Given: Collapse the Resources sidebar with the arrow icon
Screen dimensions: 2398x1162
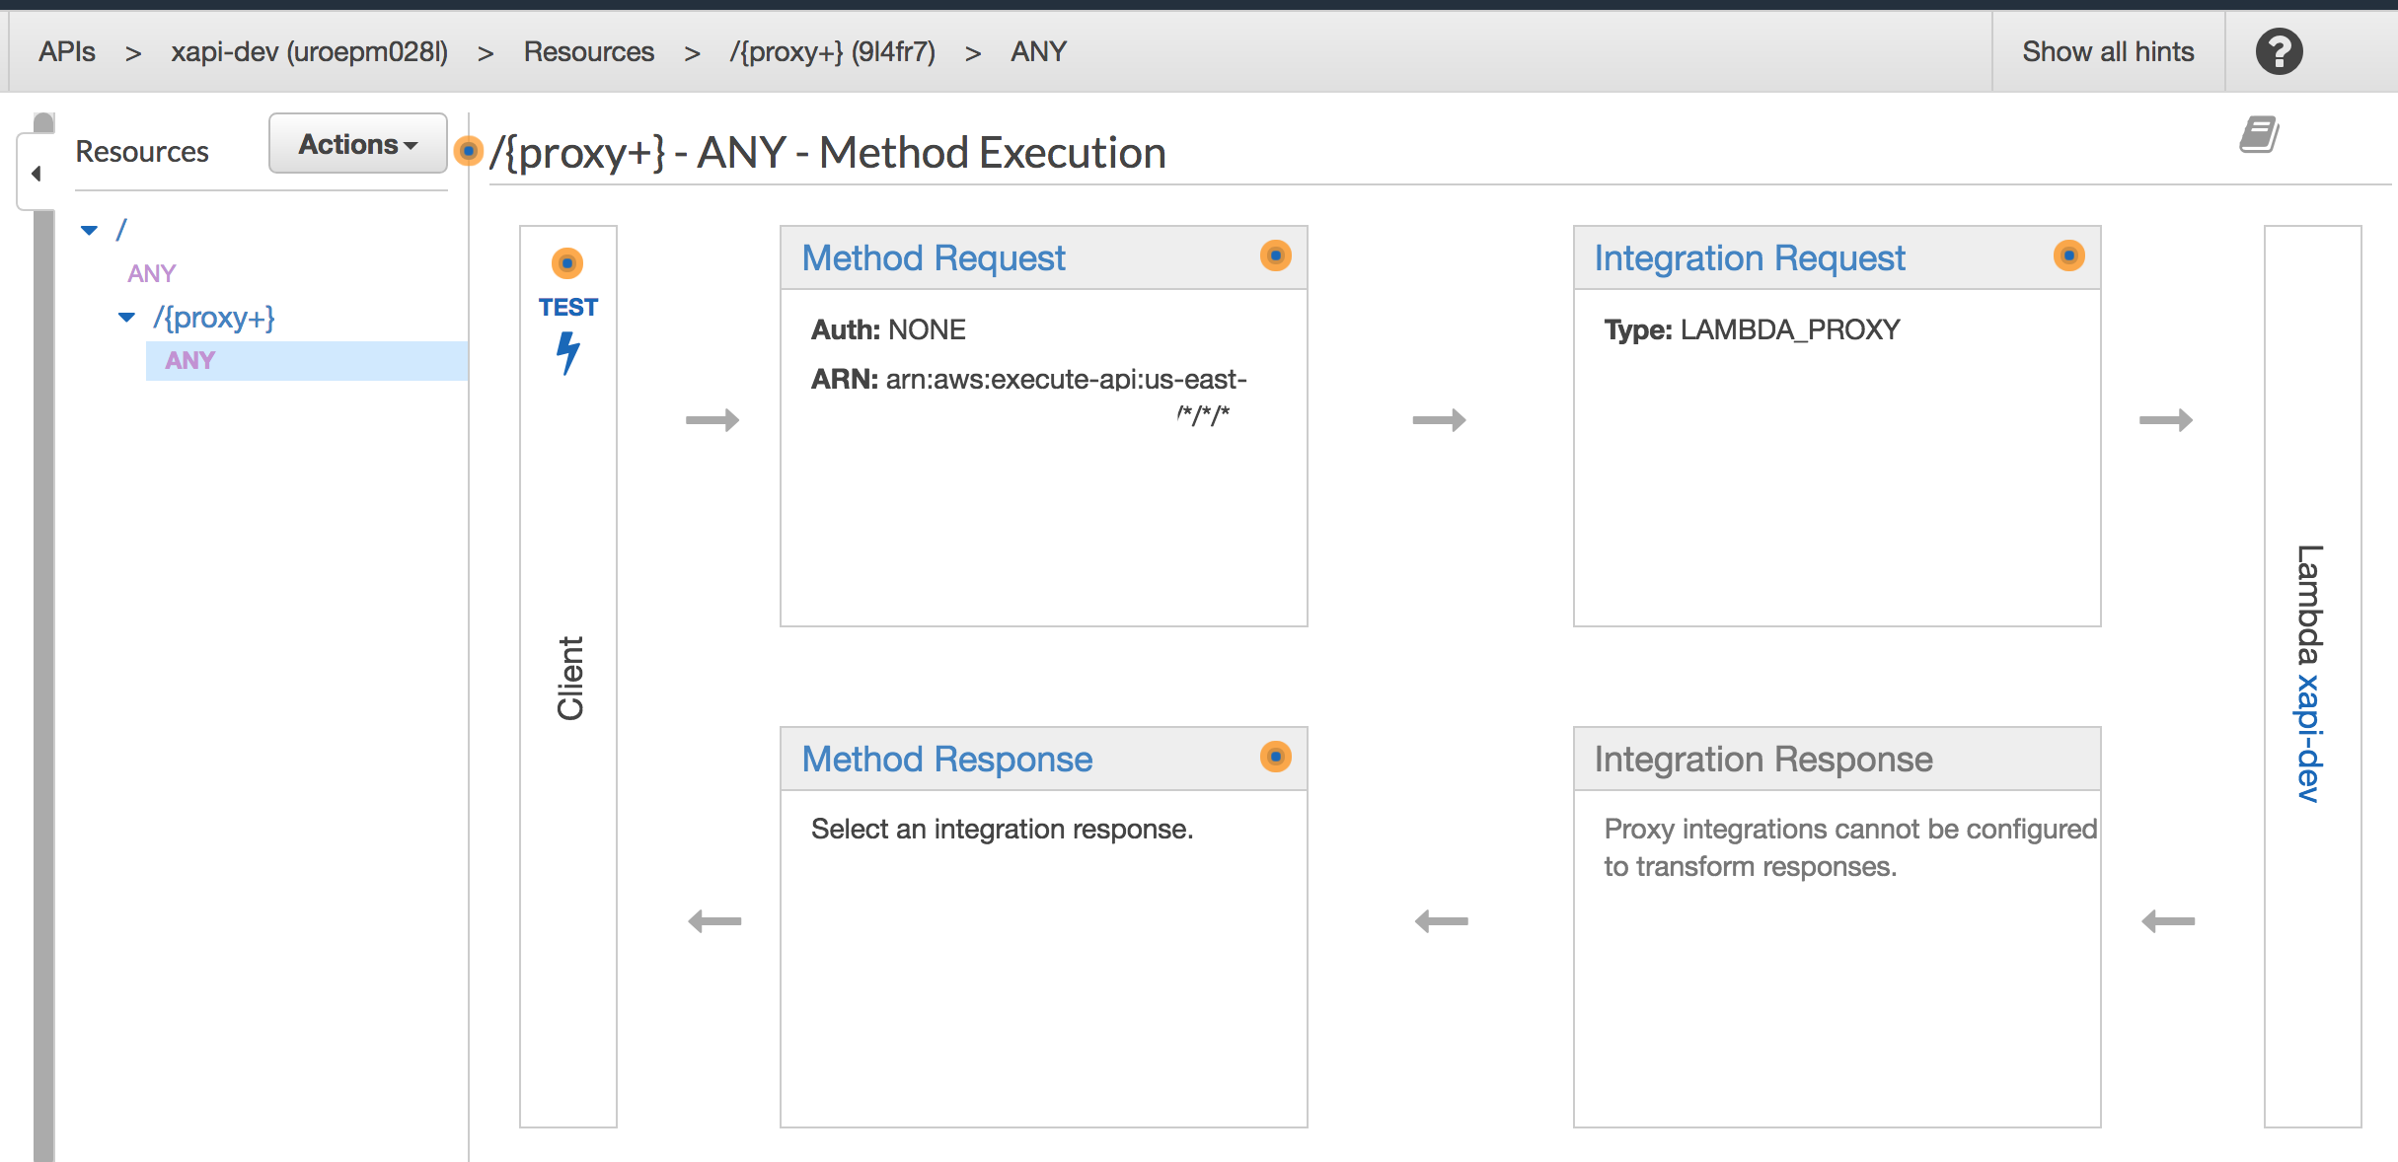Looking at the screenshot, I should [x=37, y=173].
